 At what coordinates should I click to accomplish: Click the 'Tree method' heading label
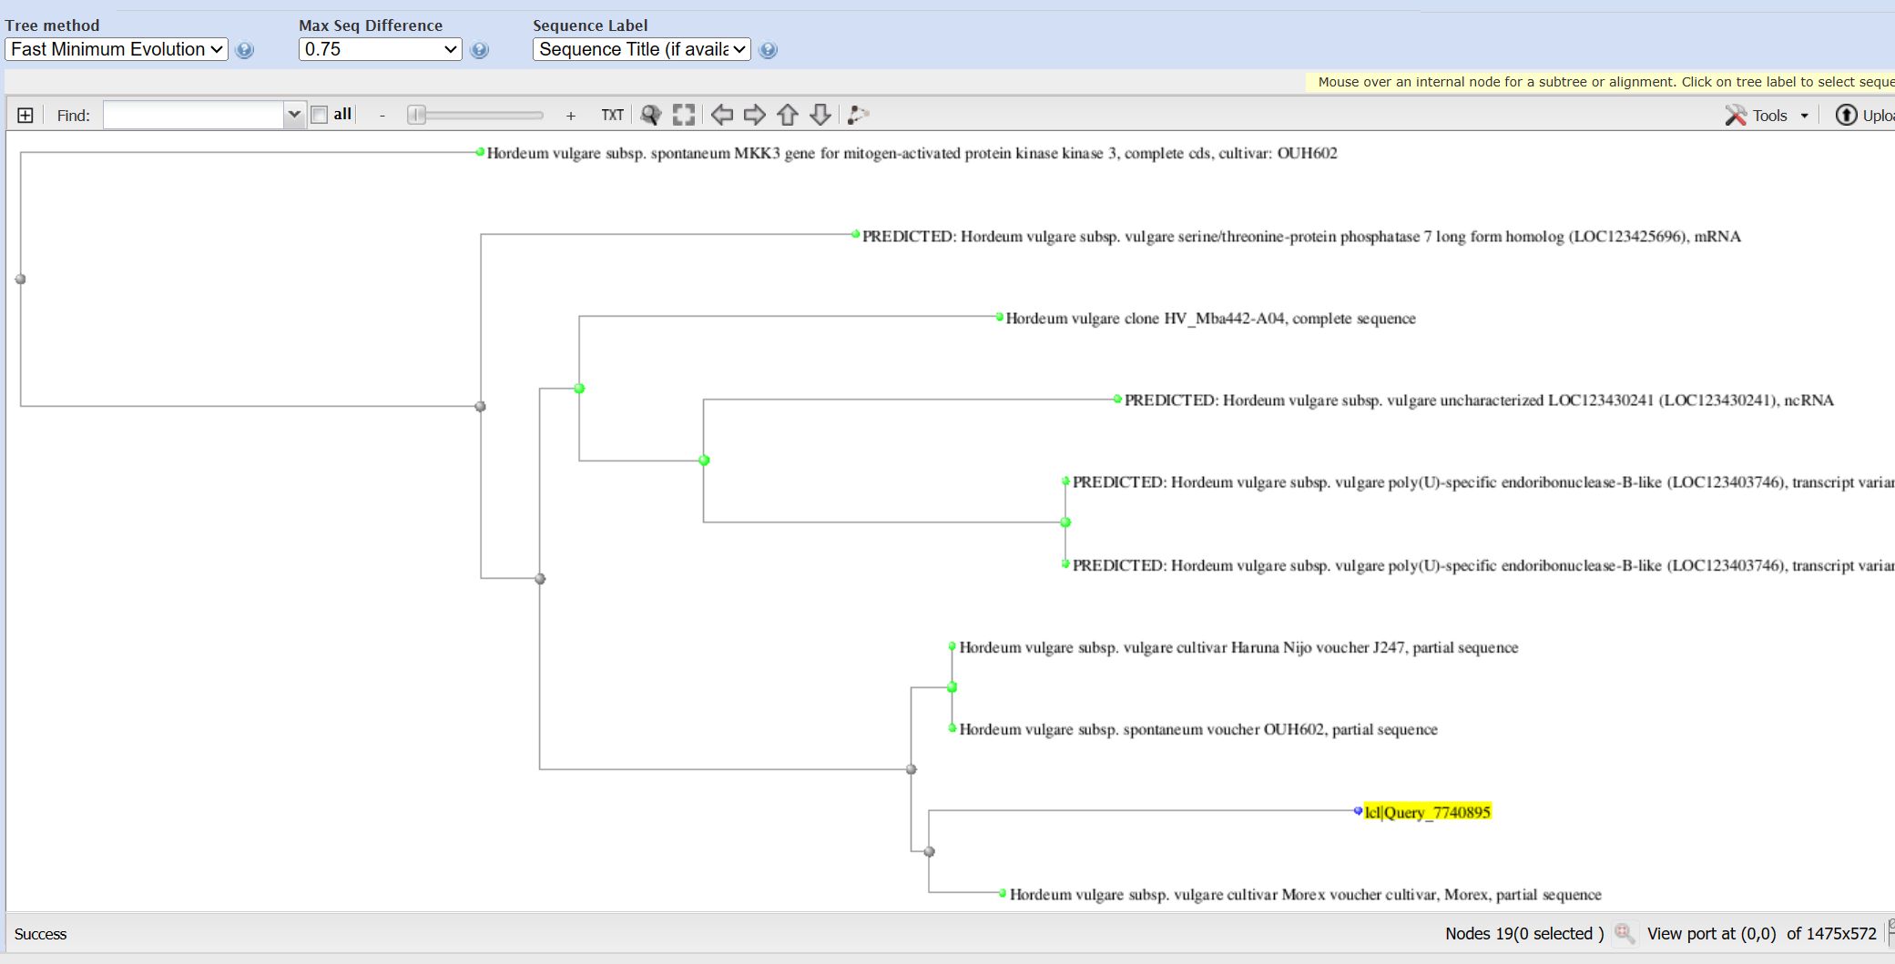(53, 25)
